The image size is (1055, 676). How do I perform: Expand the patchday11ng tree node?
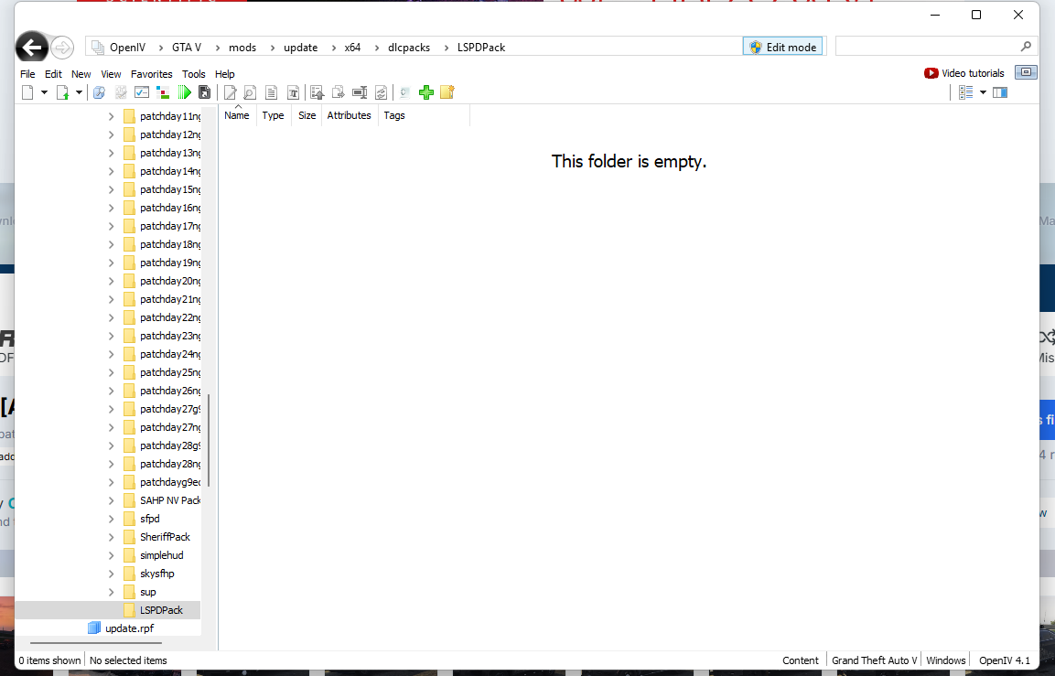112,116
